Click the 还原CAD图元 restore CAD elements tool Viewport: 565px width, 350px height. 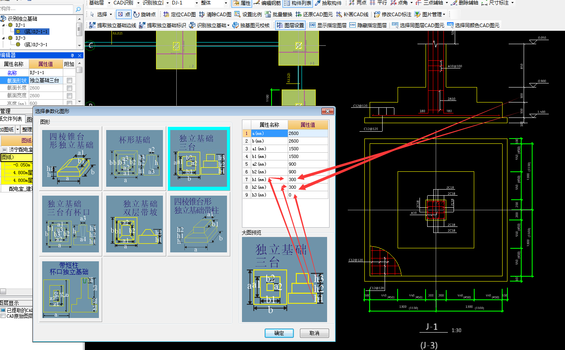point(314,15)
